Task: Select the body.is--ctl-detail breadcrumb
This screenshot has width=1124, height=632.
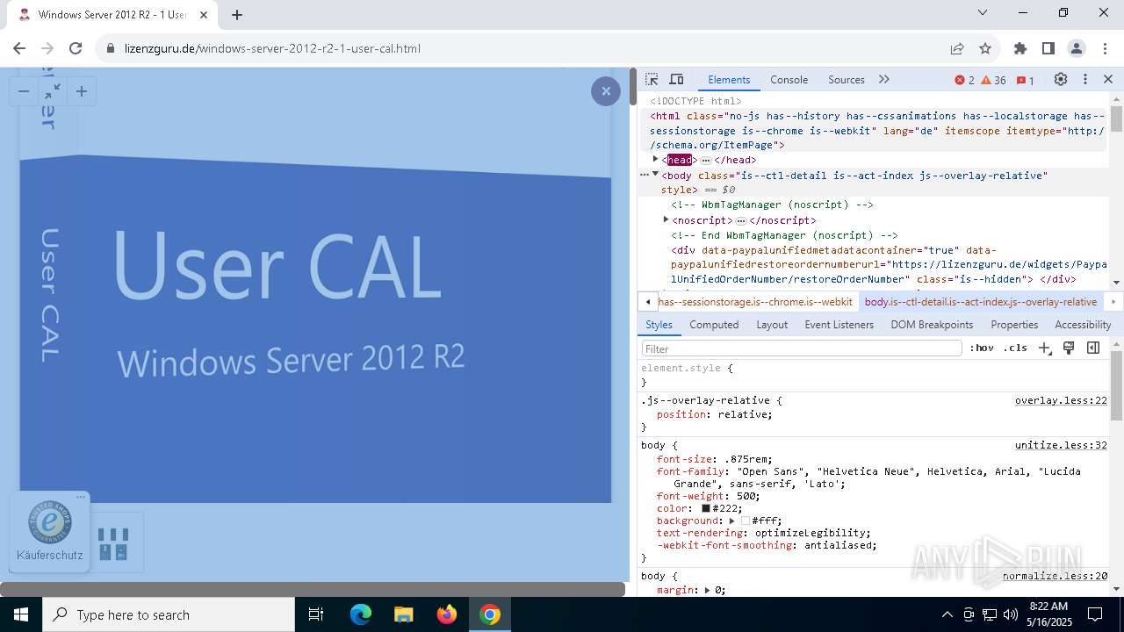Action: click(x=980, y=301)
